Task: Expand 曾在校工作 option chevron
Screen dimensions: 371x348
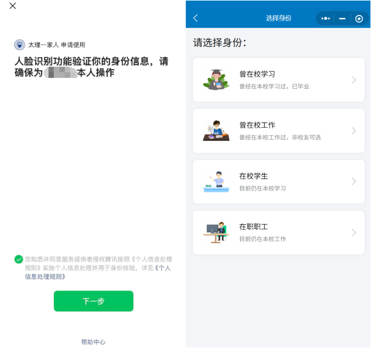Action: [x=354, y=131]
